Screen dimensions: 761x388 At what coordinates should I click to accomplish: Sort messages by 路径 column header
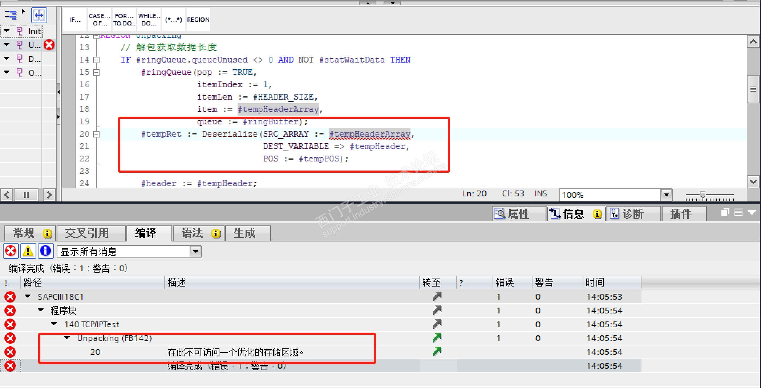(x=93, y=282)
